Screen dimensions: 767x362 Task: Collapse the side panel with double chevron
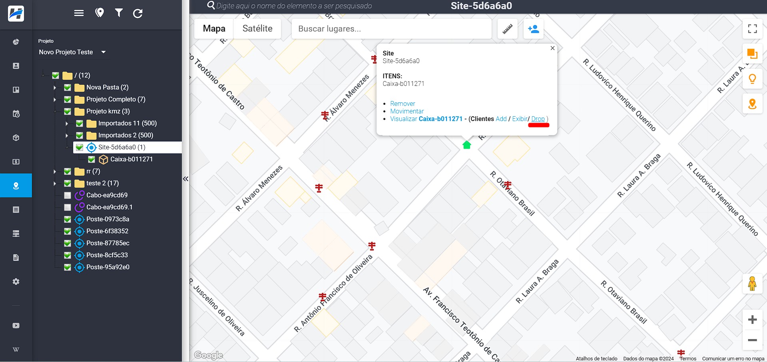tap(185, 179)
